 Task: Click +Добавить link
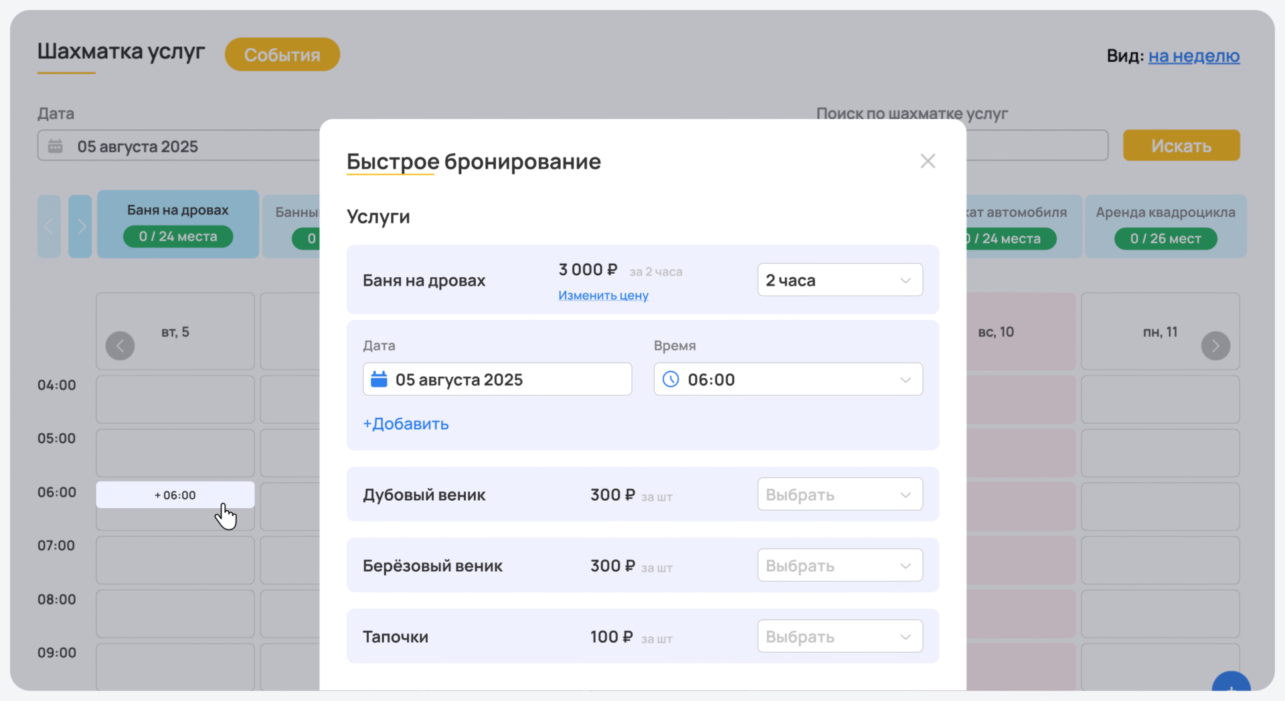406,424
